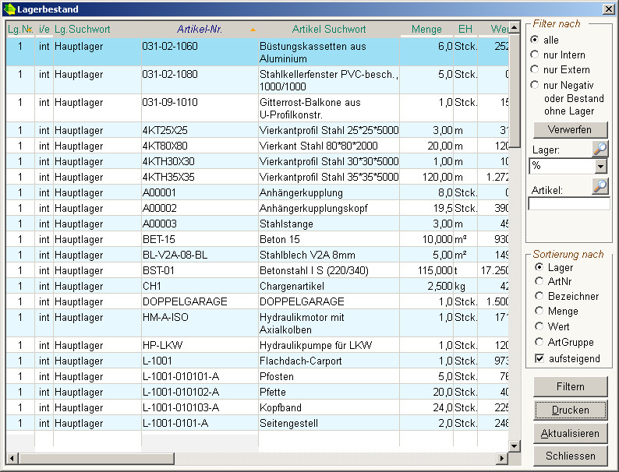Viewport: 619px width, 472px height.
Task: Select 'Stahlblech V2A 8mm' row
Action: [257, 255]
